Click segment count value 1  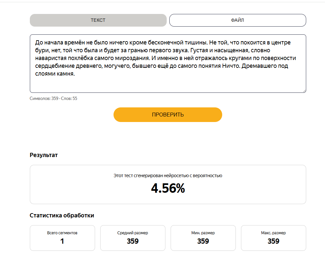pos(62,241)
